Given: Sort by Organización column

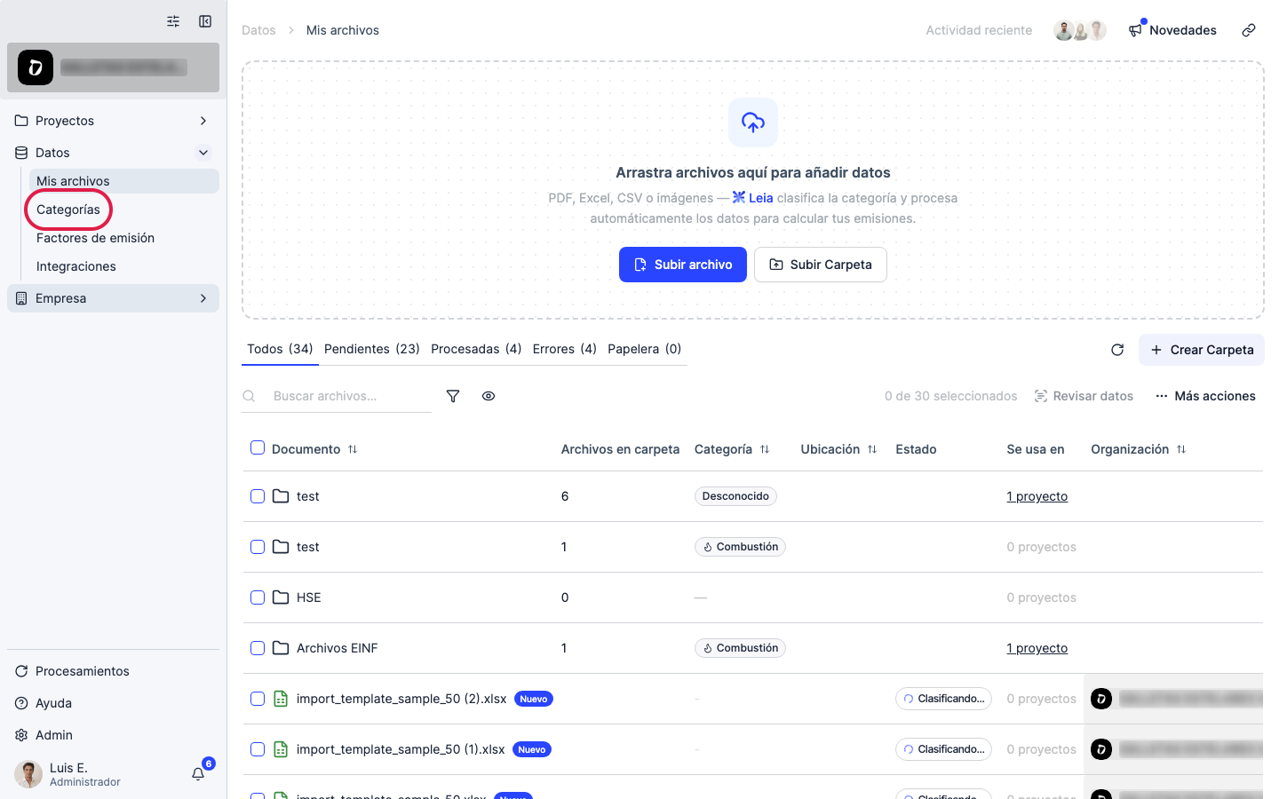Looking at the screenshot, I should pos(1181,449).
